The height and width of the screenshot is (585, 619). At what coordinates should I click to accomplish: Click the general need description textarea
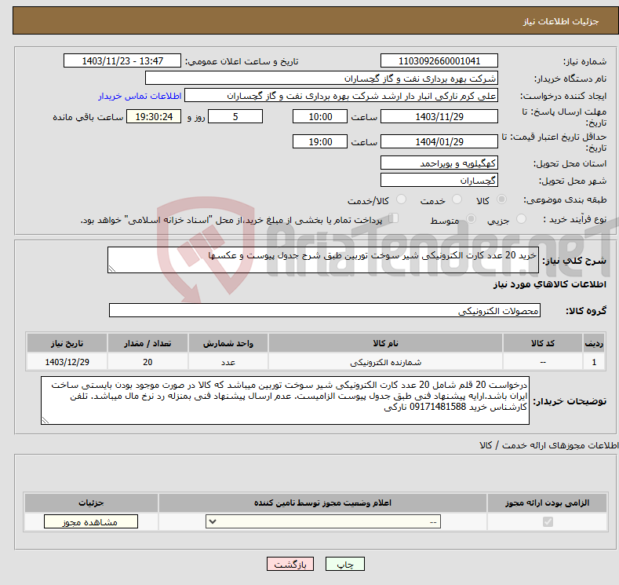[323, 260]
